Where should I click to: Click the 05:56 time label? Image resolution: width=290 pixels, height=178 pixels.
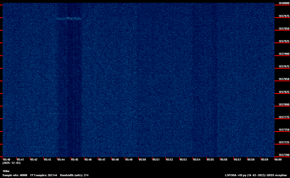[x=224, y=159]
